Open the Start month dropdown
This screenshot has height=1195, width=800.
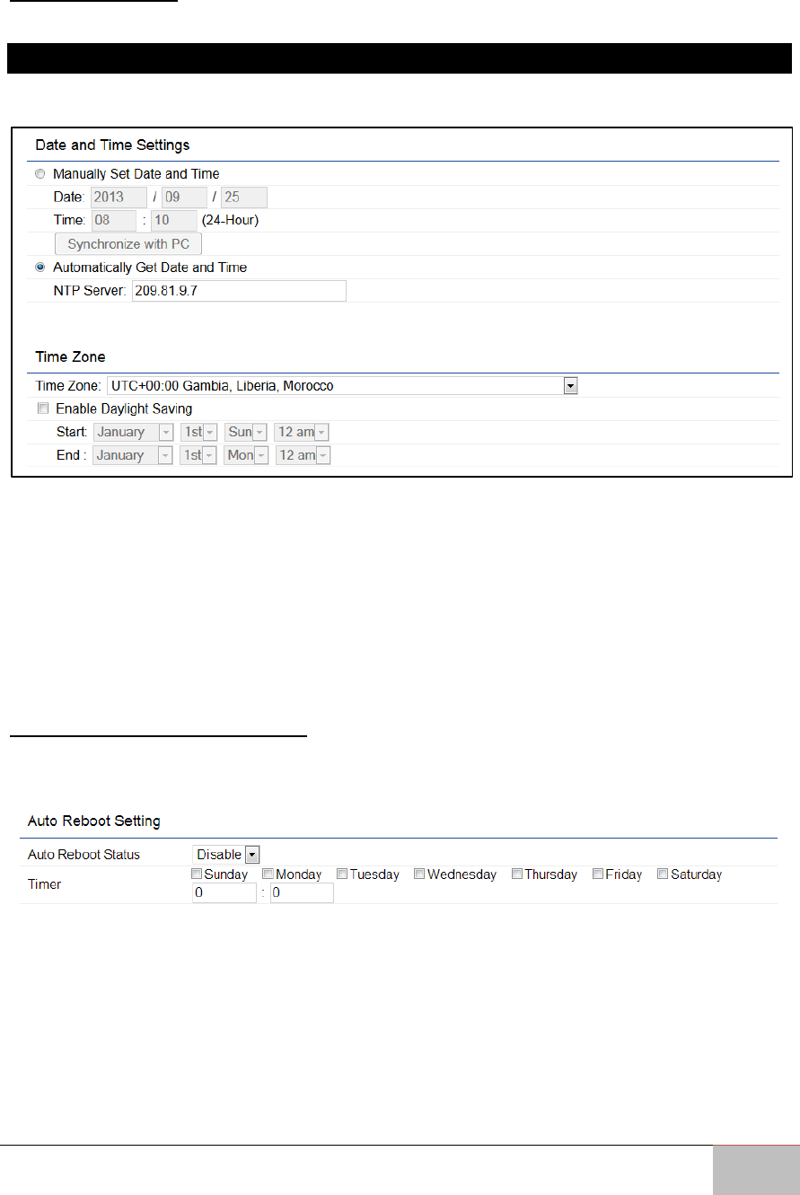(x=133, y=433)
